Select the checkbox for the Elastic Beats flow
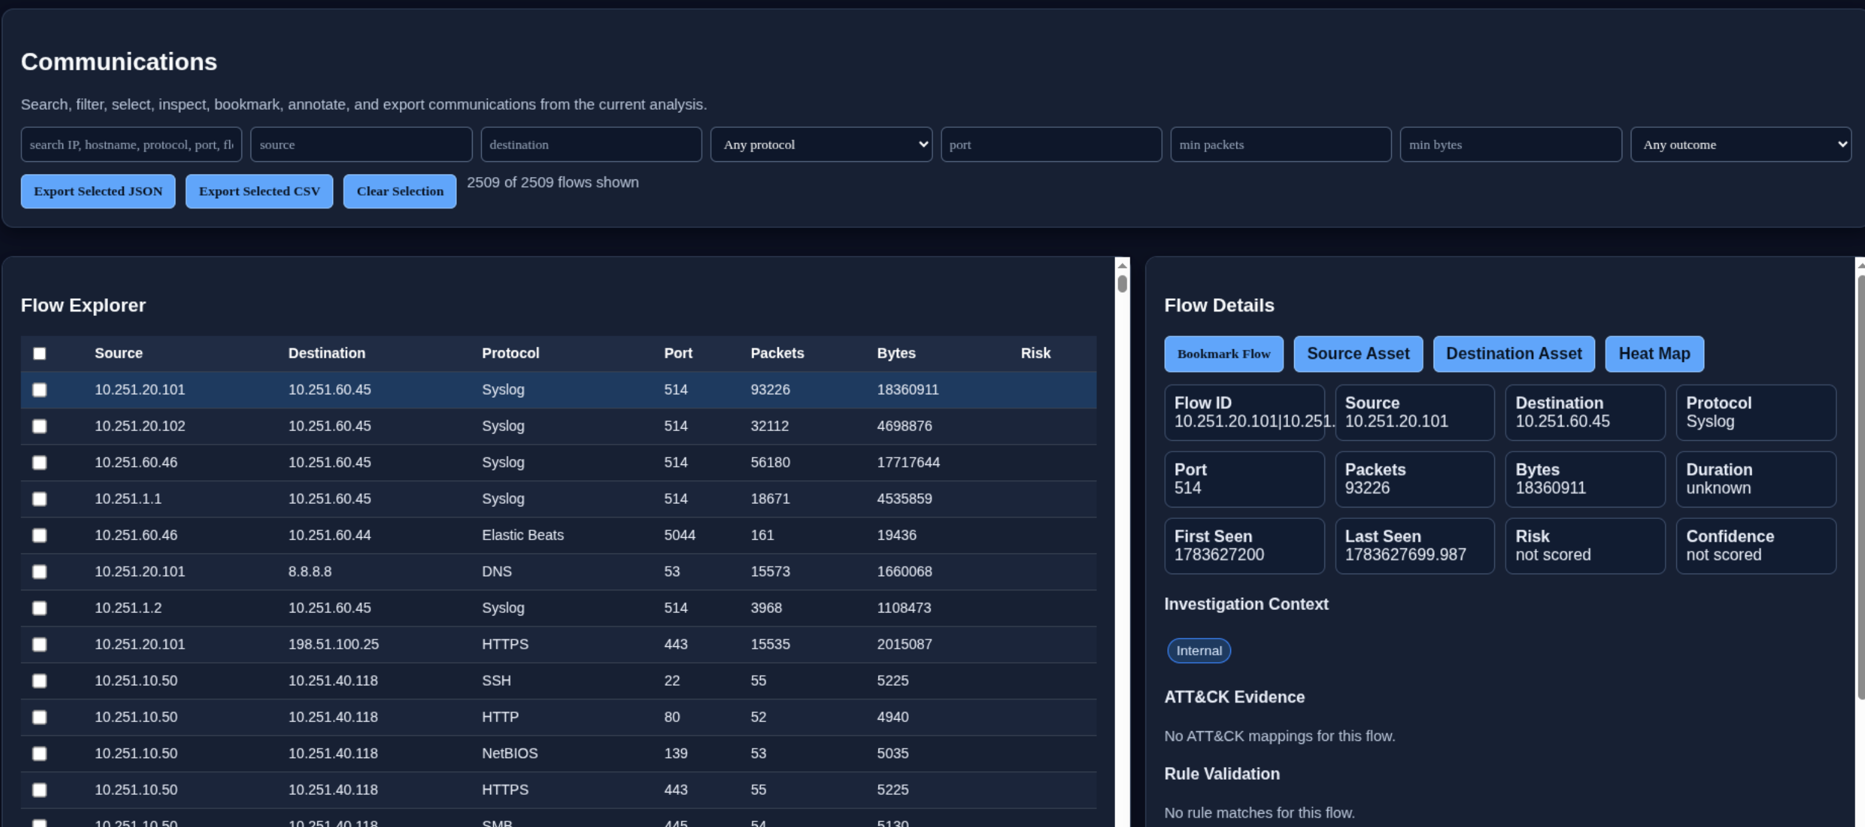Screen dimensions: 1865x827 tap(40, 535)
